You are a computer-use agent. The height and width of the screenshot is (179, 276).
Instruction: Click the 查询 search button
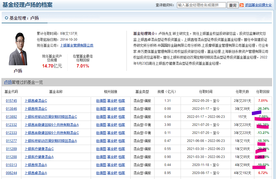coord(233,5)
